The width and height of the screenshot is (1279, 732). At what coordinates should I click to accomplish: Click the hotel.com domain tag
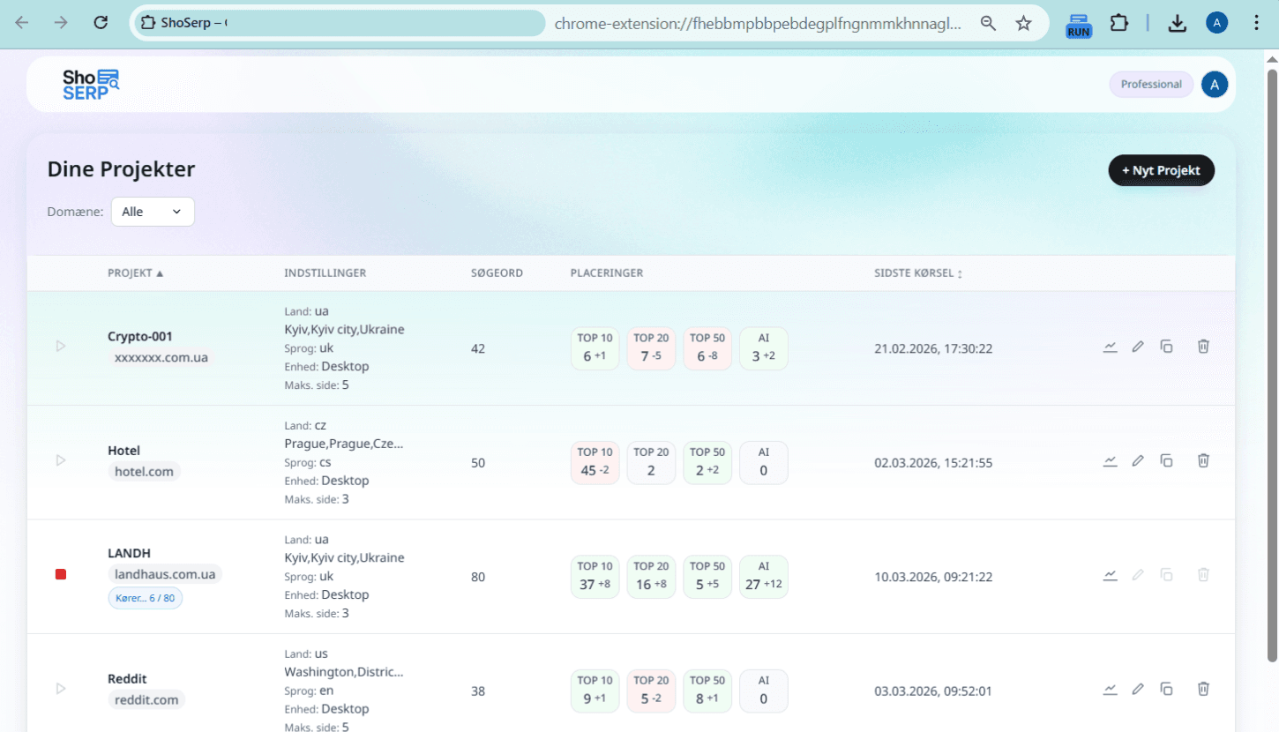(x=145, y=472)
